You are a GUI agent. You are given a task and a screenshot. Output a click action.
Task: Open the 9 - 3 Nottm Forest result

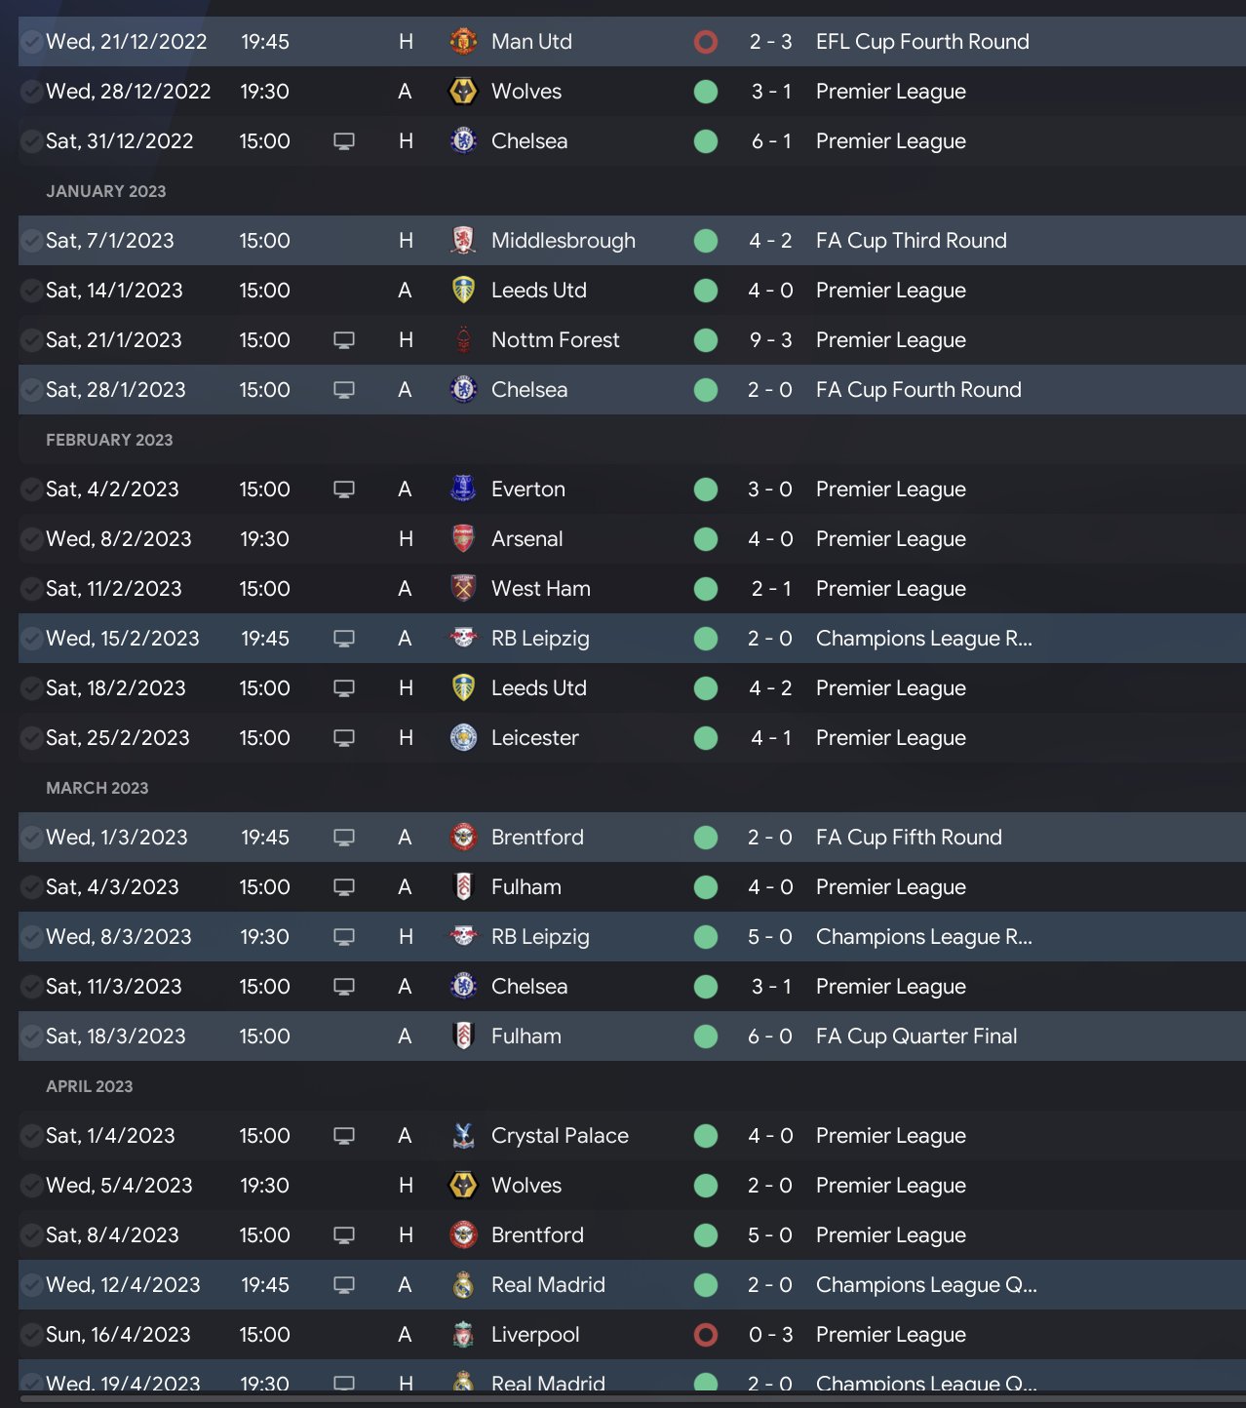coord(770,340)
